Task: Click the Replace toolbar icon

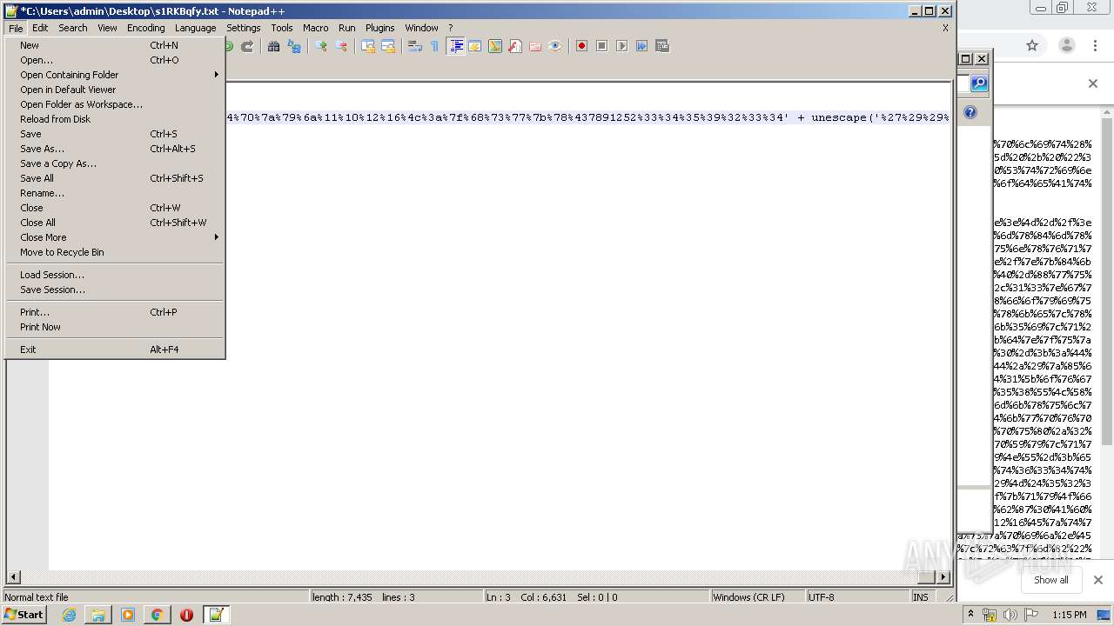Action: click(294, 46)
